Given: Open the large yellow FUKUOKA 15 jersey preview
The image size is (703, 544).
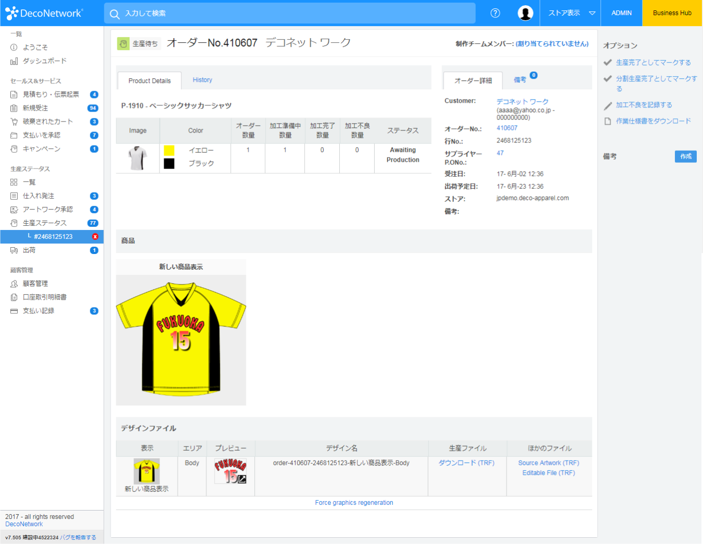Looking at the screenshot, I should (181, 340).
